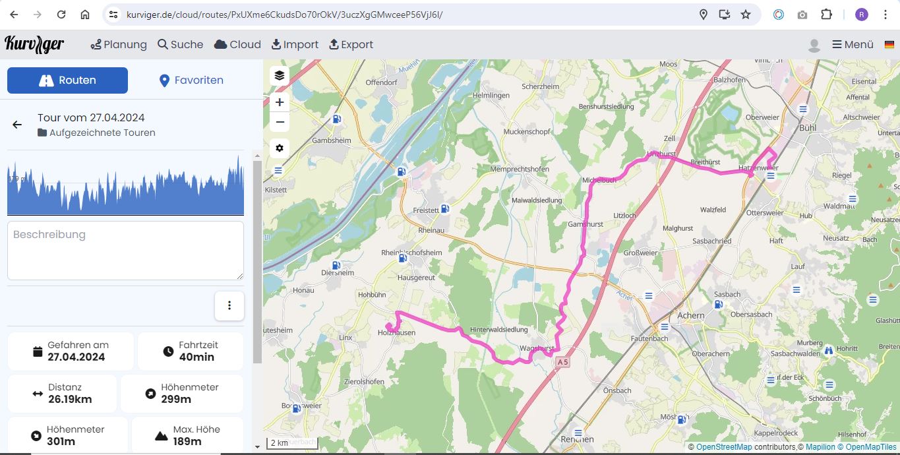Viewport: 900px width, 455px height.
Task: Click the Kurviger logo
Action: tap(34, 44)
